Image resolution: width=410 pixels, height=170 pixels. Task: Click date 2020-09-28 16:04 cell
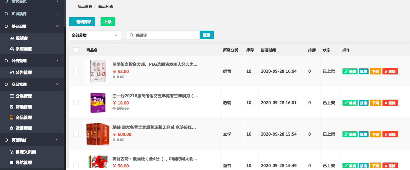click(279, 71)
